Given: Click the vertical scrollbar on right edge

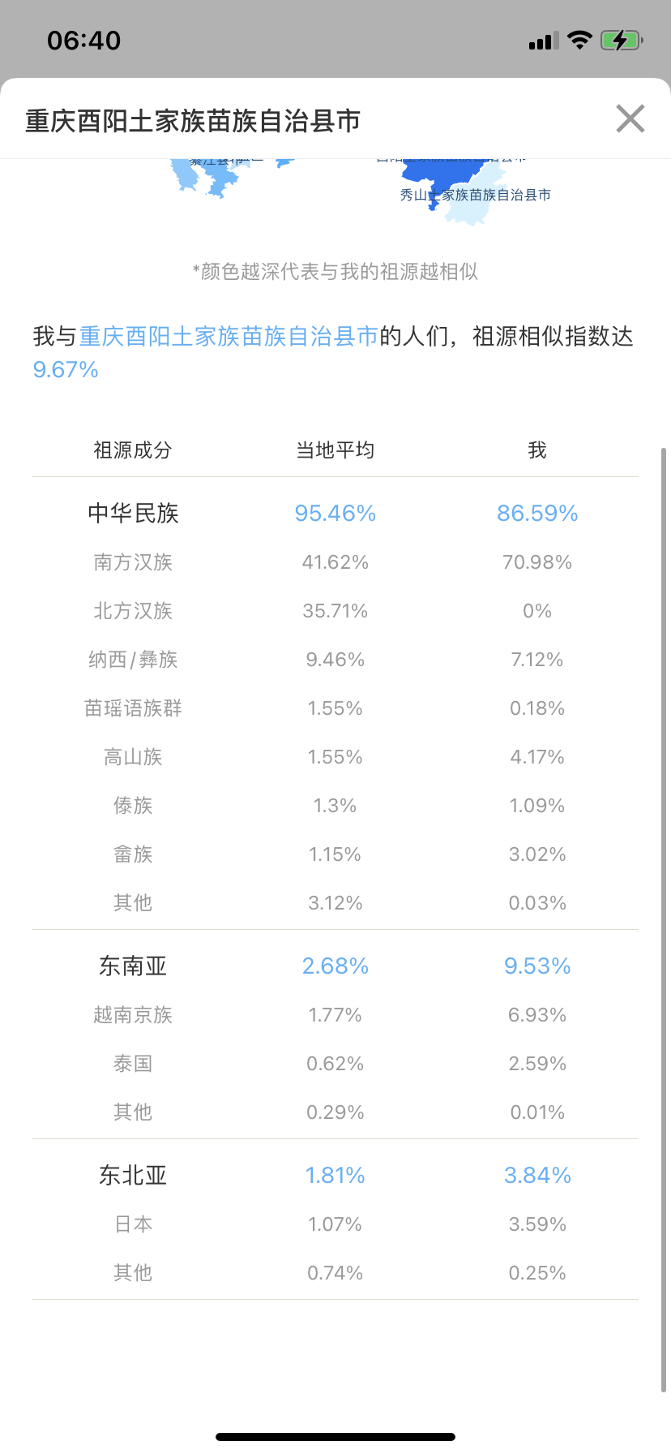Looking at the screenshot, I should [664, 918].
